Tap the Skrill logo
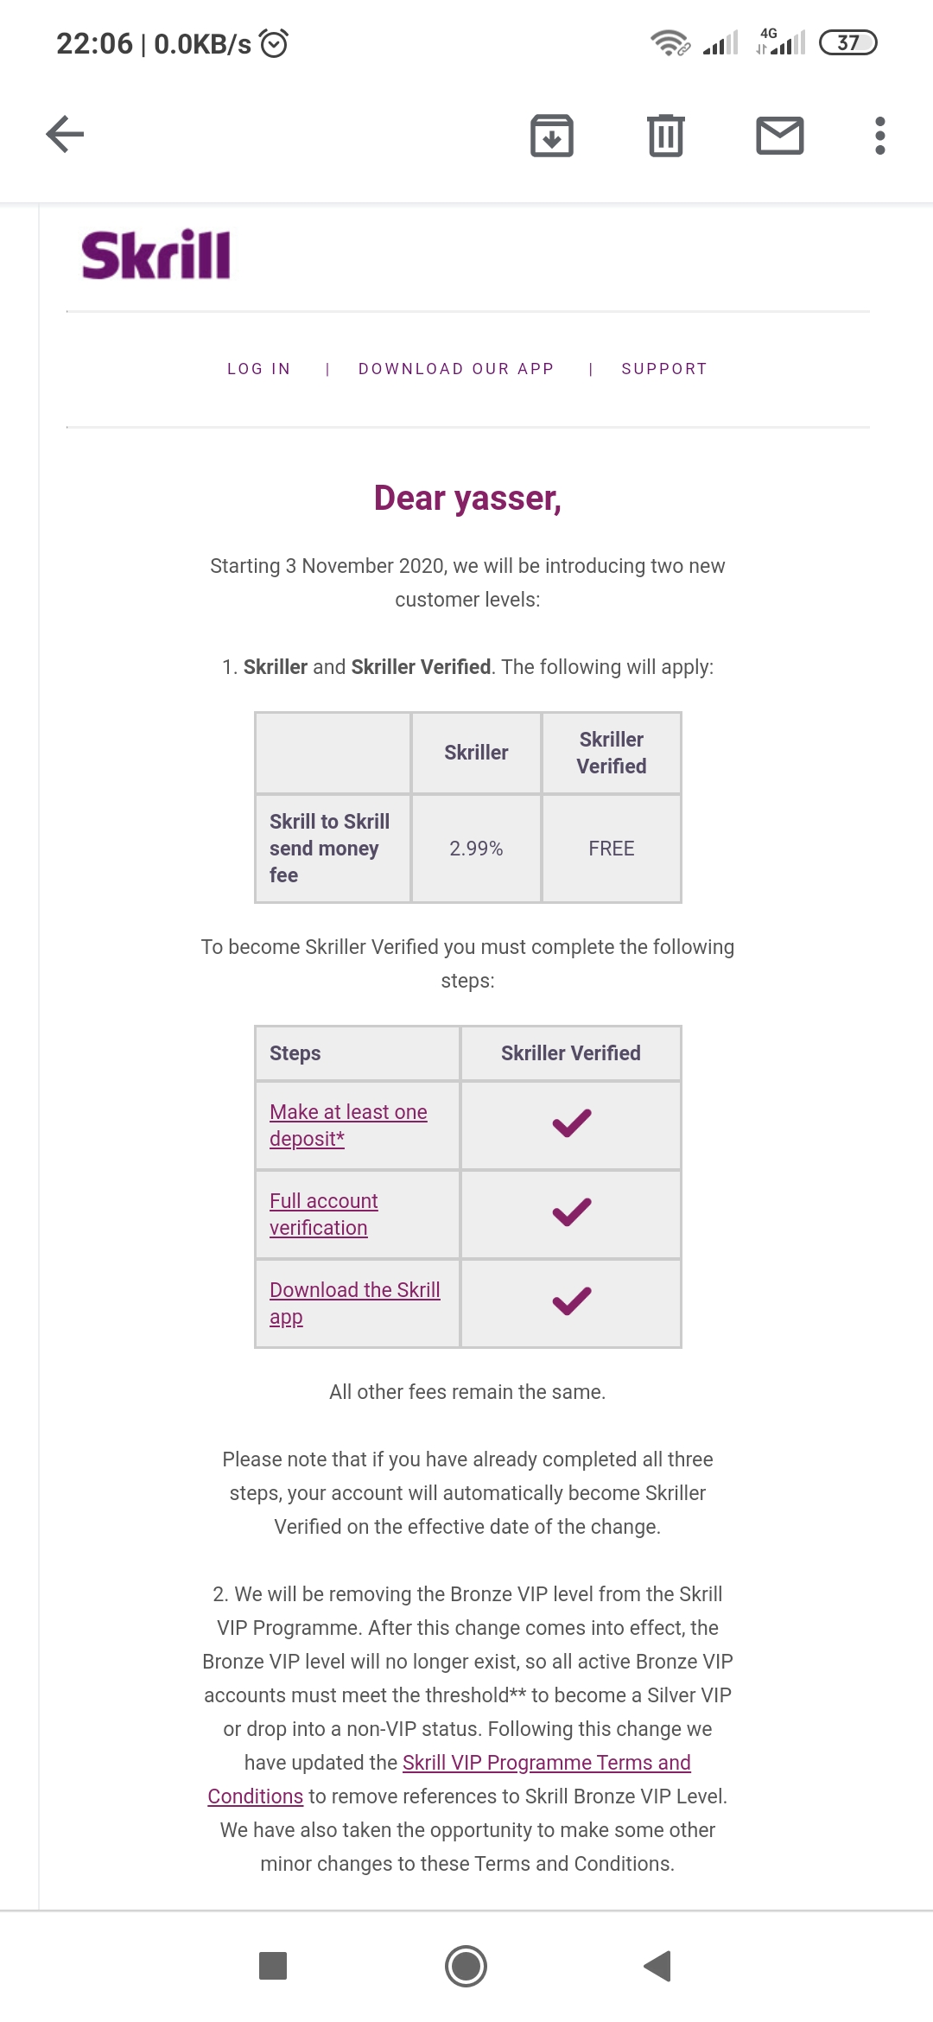The height and width of the screenshot is (2022, 933). pos(156,255)
